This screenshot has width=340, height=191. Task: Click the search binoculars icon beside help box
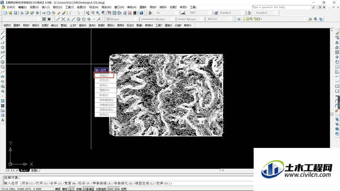313,7
